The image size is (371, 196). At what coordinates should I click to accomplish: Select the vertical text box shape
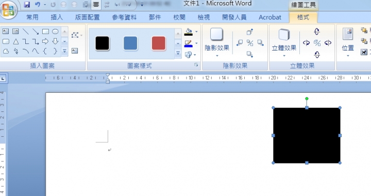point(15,31)
